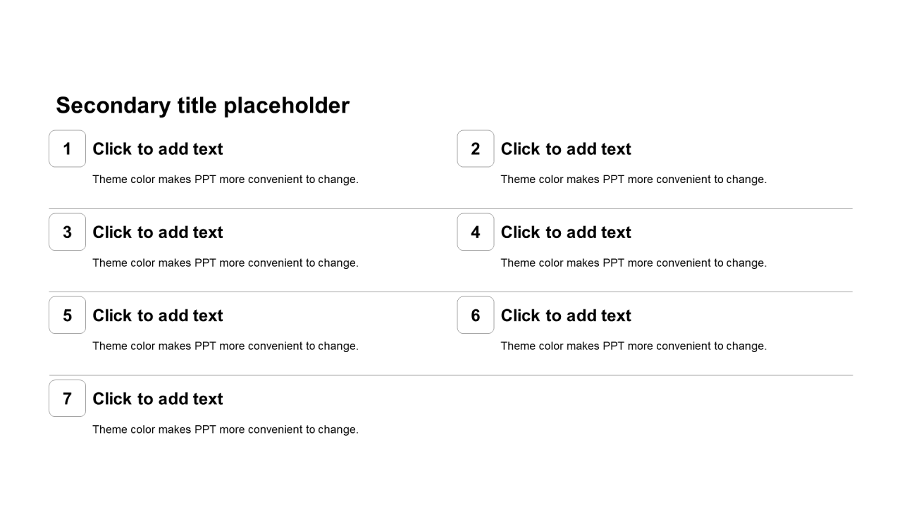Image resolution: width=902 pixels, height=507 pixels.
Task: Click the rounded box numbered 6
Action: coord(476,315)
